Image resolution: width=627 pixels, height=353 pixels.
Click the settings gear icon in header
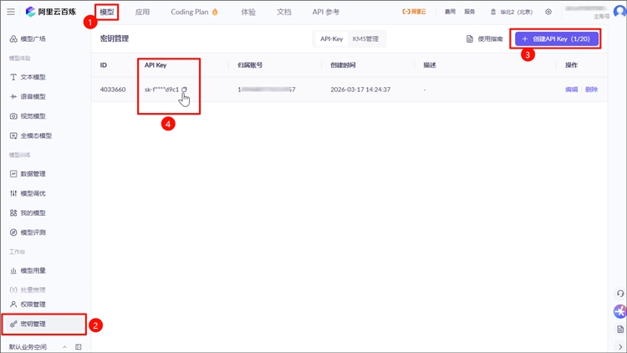point(548,12)
